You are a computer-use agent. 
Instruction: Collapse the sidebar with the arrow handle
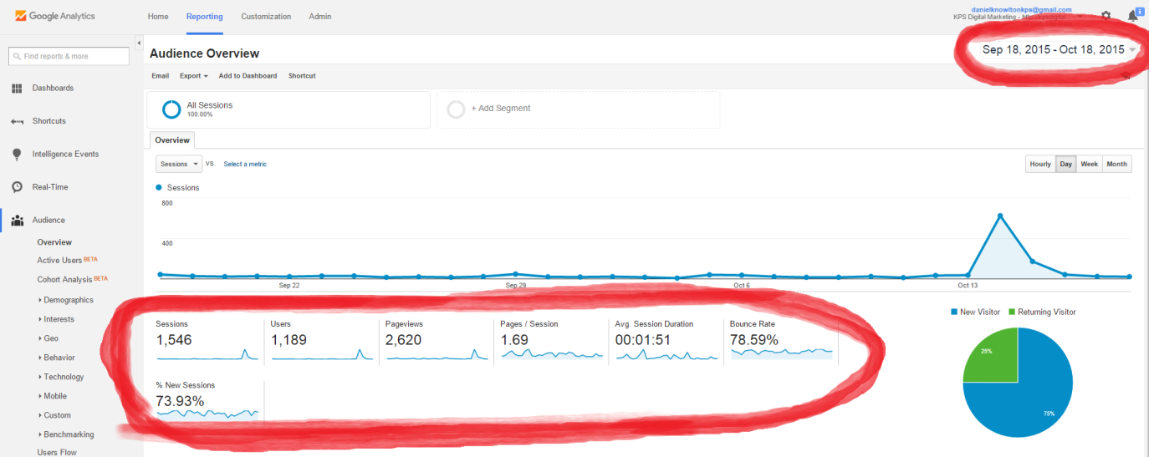pos(138,43)
